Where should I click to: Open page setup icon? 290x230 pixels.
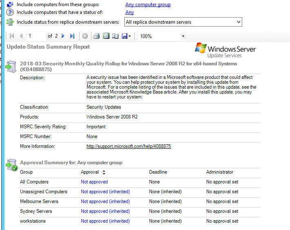116,36
